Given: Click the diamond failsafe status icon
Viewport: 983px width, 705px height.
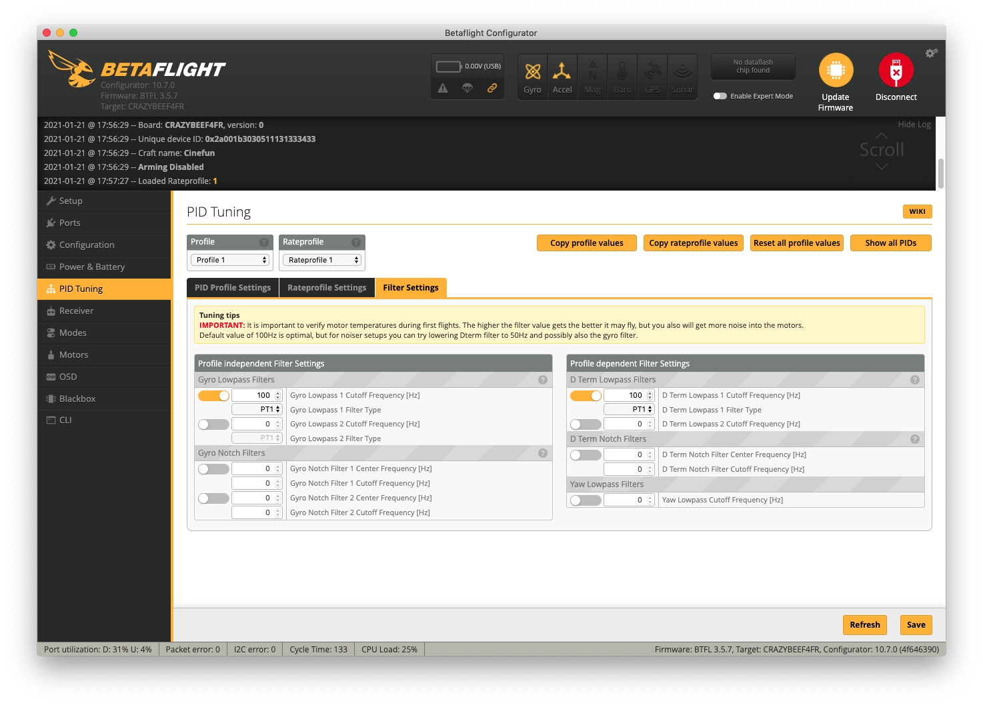Looking at the screenshot, I should [467, 88].
